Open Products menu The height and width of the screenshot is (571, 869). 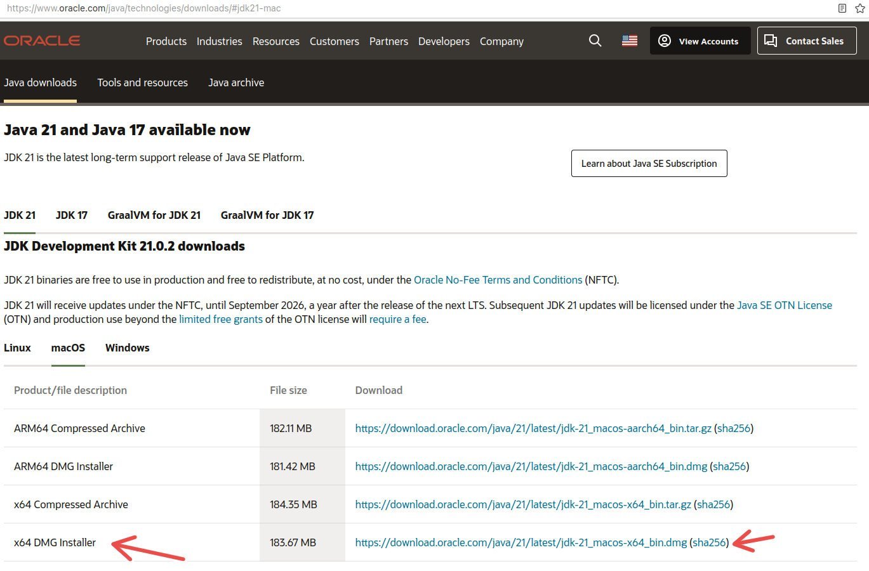click(x=166, y=41)
